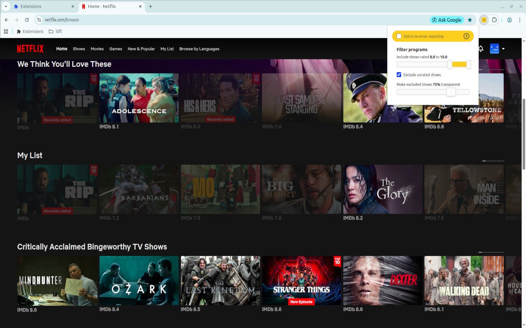Click the minimum rating slider handle
This screenshot has height=328, width=526.
pyautogui.click(x=450, y=64)
